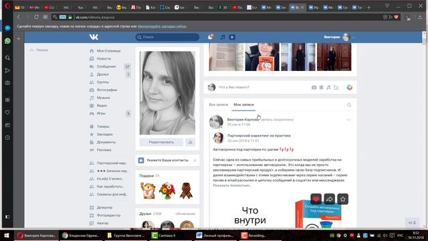This screenshot has height=241, width=428.
Task: Attach a photo using camera icon in post box
Action: pyautogui.click(x=314, y=88)
